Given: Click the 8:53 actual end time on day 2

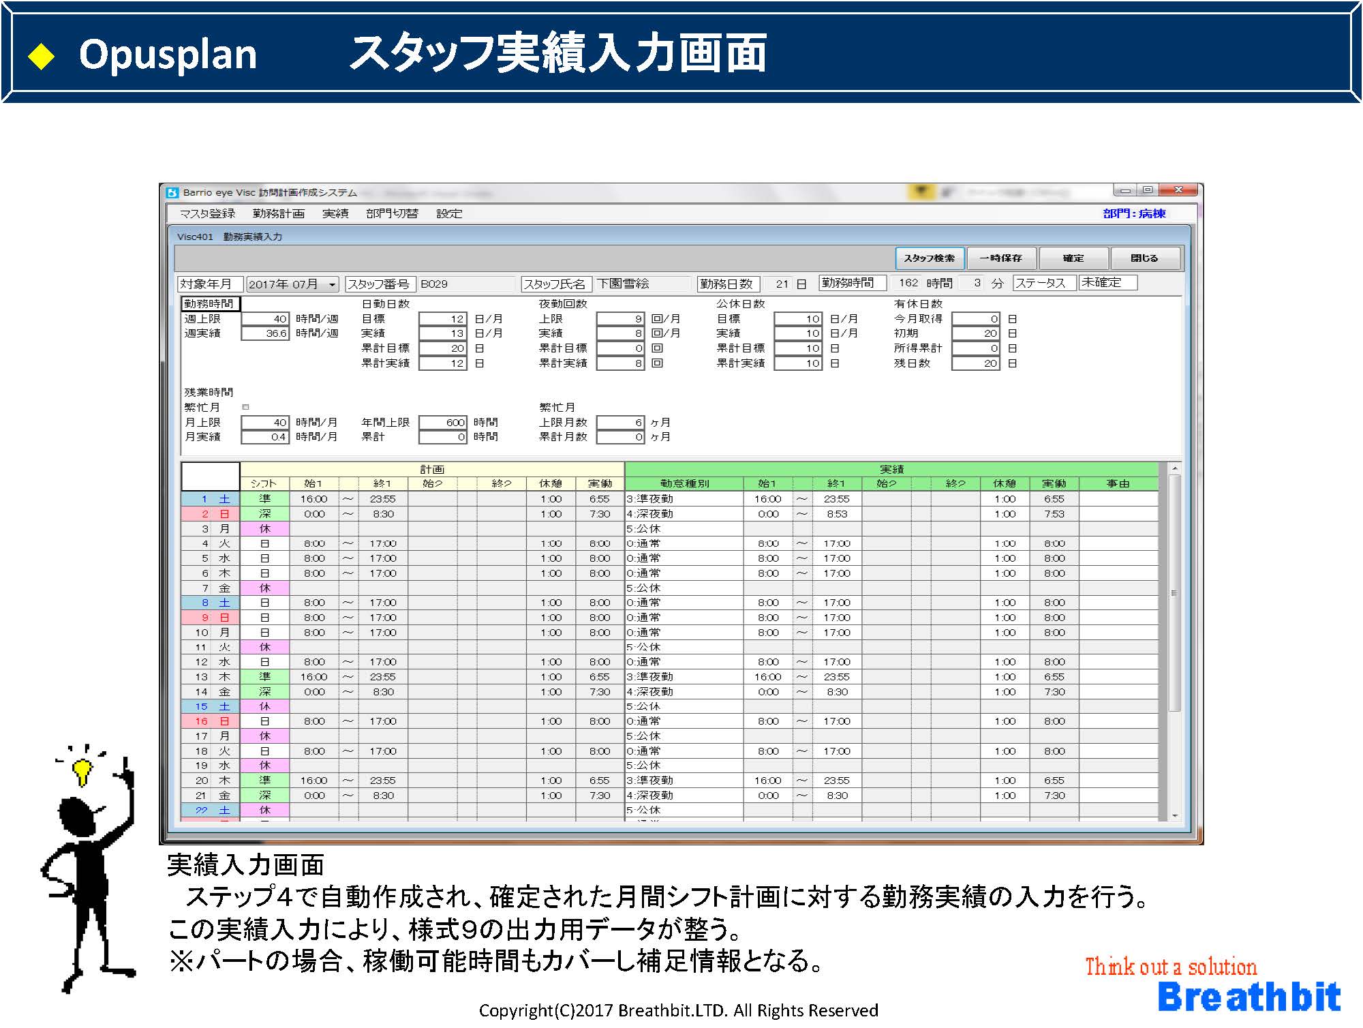Looking at the screenshot, I should tap(836, 514).
